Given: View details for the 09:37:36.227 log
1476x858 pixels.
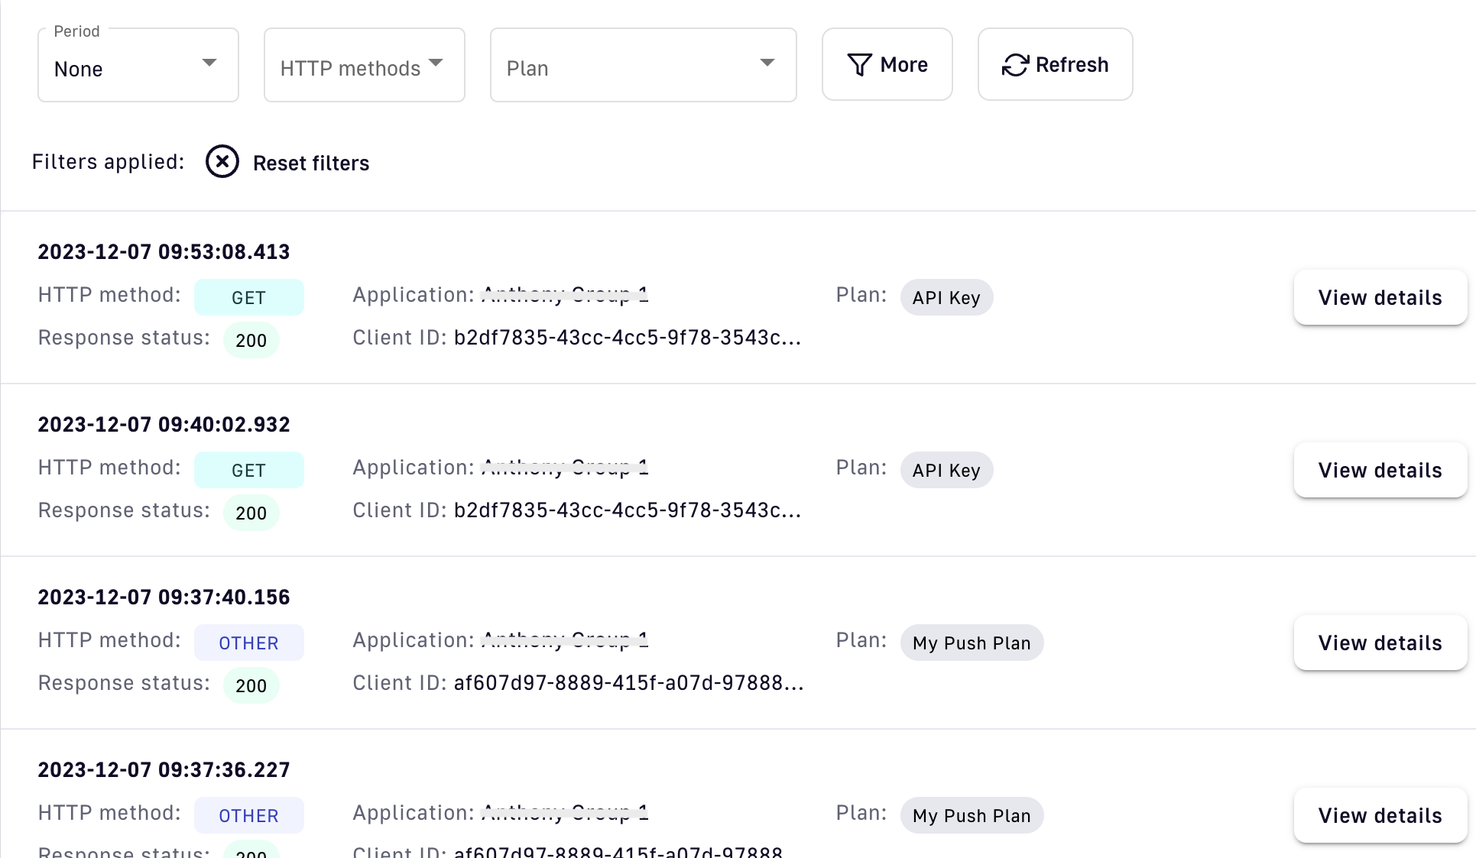Looking at the screenshot, I should pos(1380,815).
